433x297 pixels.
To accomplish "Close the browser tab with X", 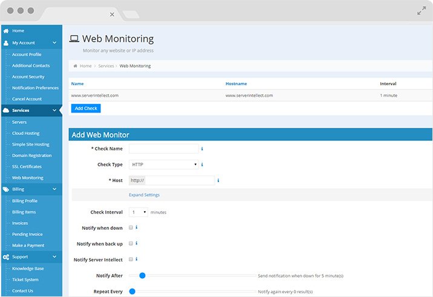I will tap(112, 15).
